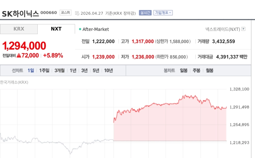Click the 넥스트레이드(NXT) link

[222, 29]
